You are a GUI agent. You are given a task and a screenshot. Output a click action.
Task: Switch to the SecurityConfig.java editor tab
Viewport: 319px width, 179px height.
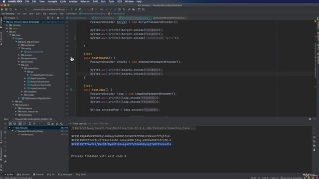pos(78,18)
